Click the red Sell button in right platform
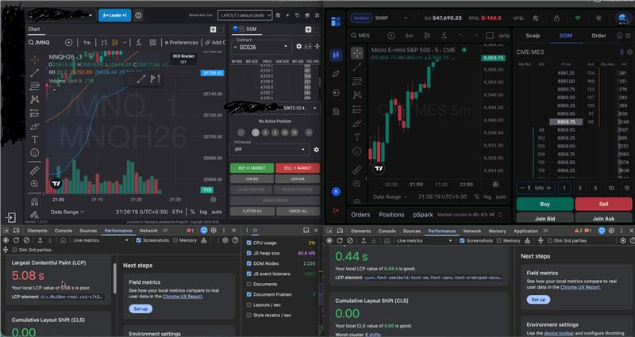 click(603, 205)
